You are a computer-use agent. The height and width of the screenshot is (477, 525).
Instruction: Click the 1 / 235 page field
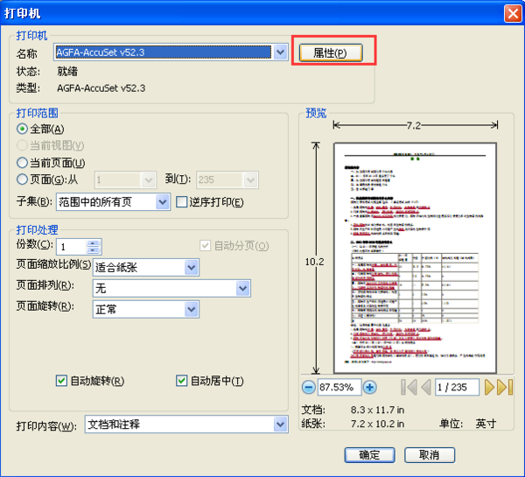click(457, 387)
